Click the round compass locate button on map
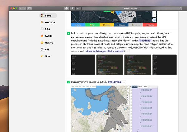 tap(154, 20)
